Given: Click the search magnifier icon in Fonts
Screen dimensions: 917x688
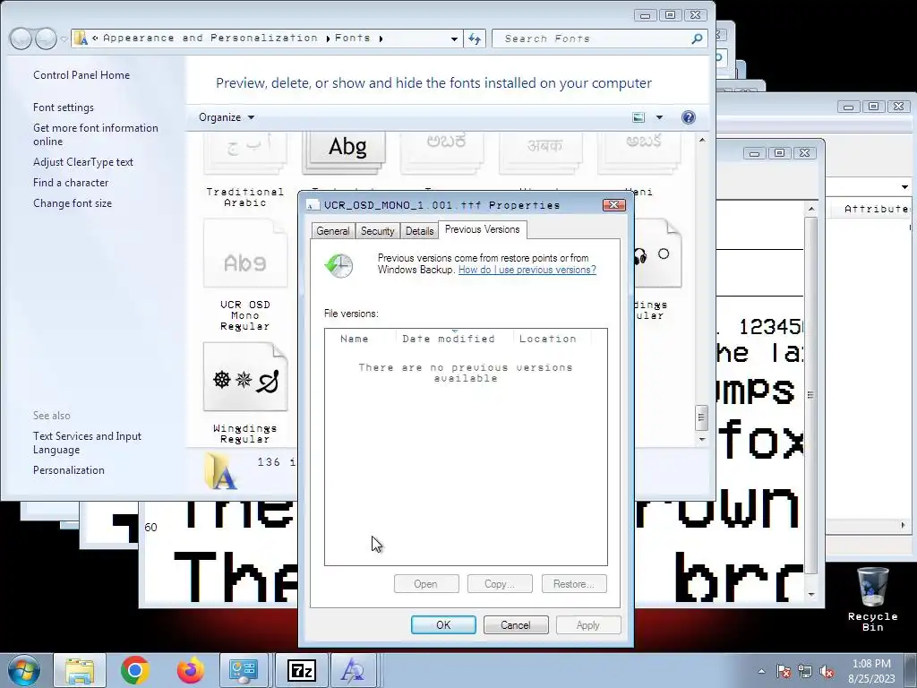Looking at the screenshot, I should pos(697,39).
